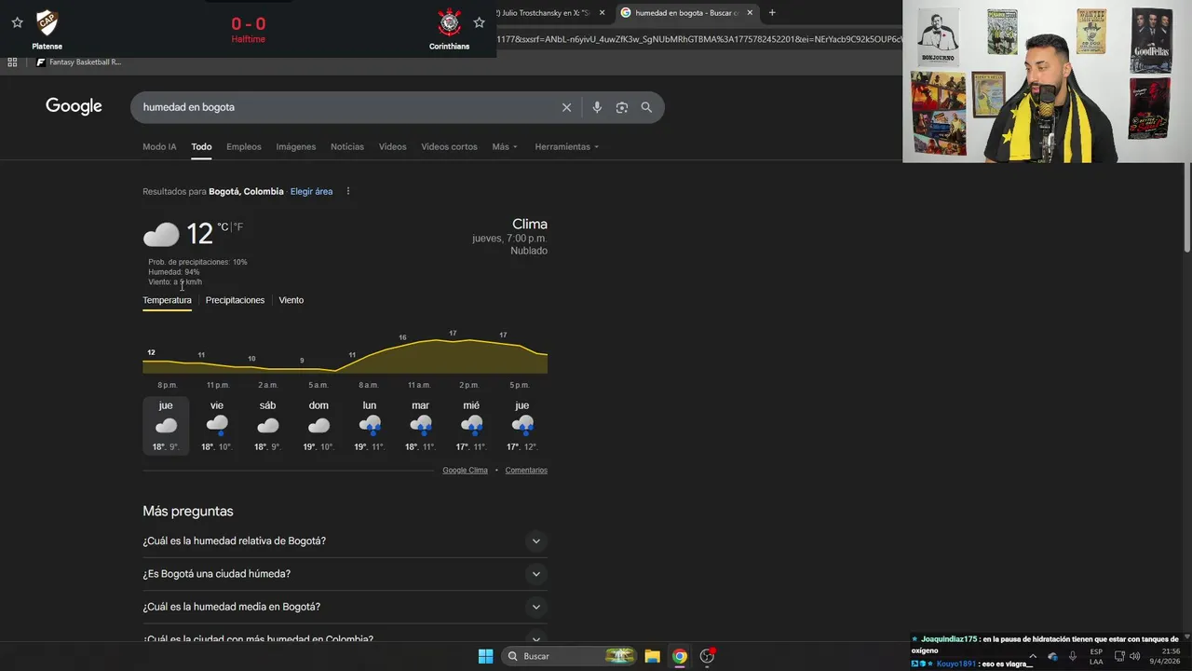Switch temperature units to °C
The height and width of the screenshot is (671, 1192).
(x=223, y=226)
